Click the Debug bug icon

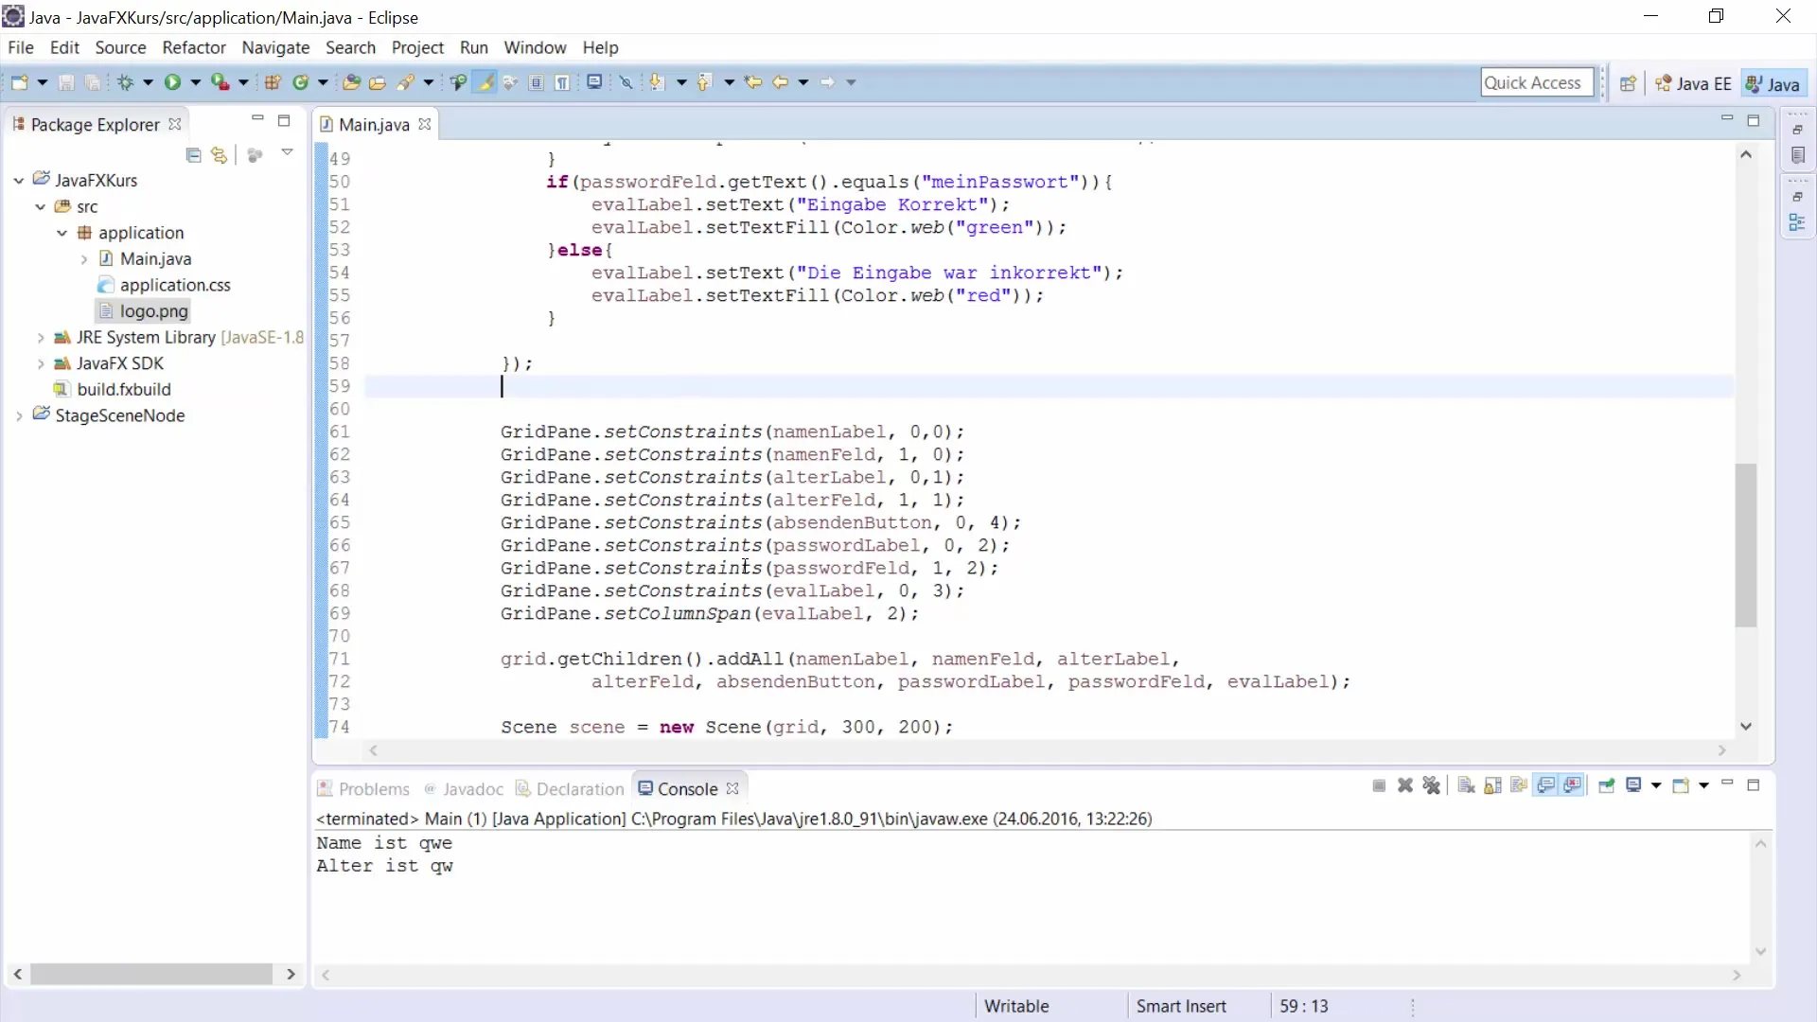[125, 82]
